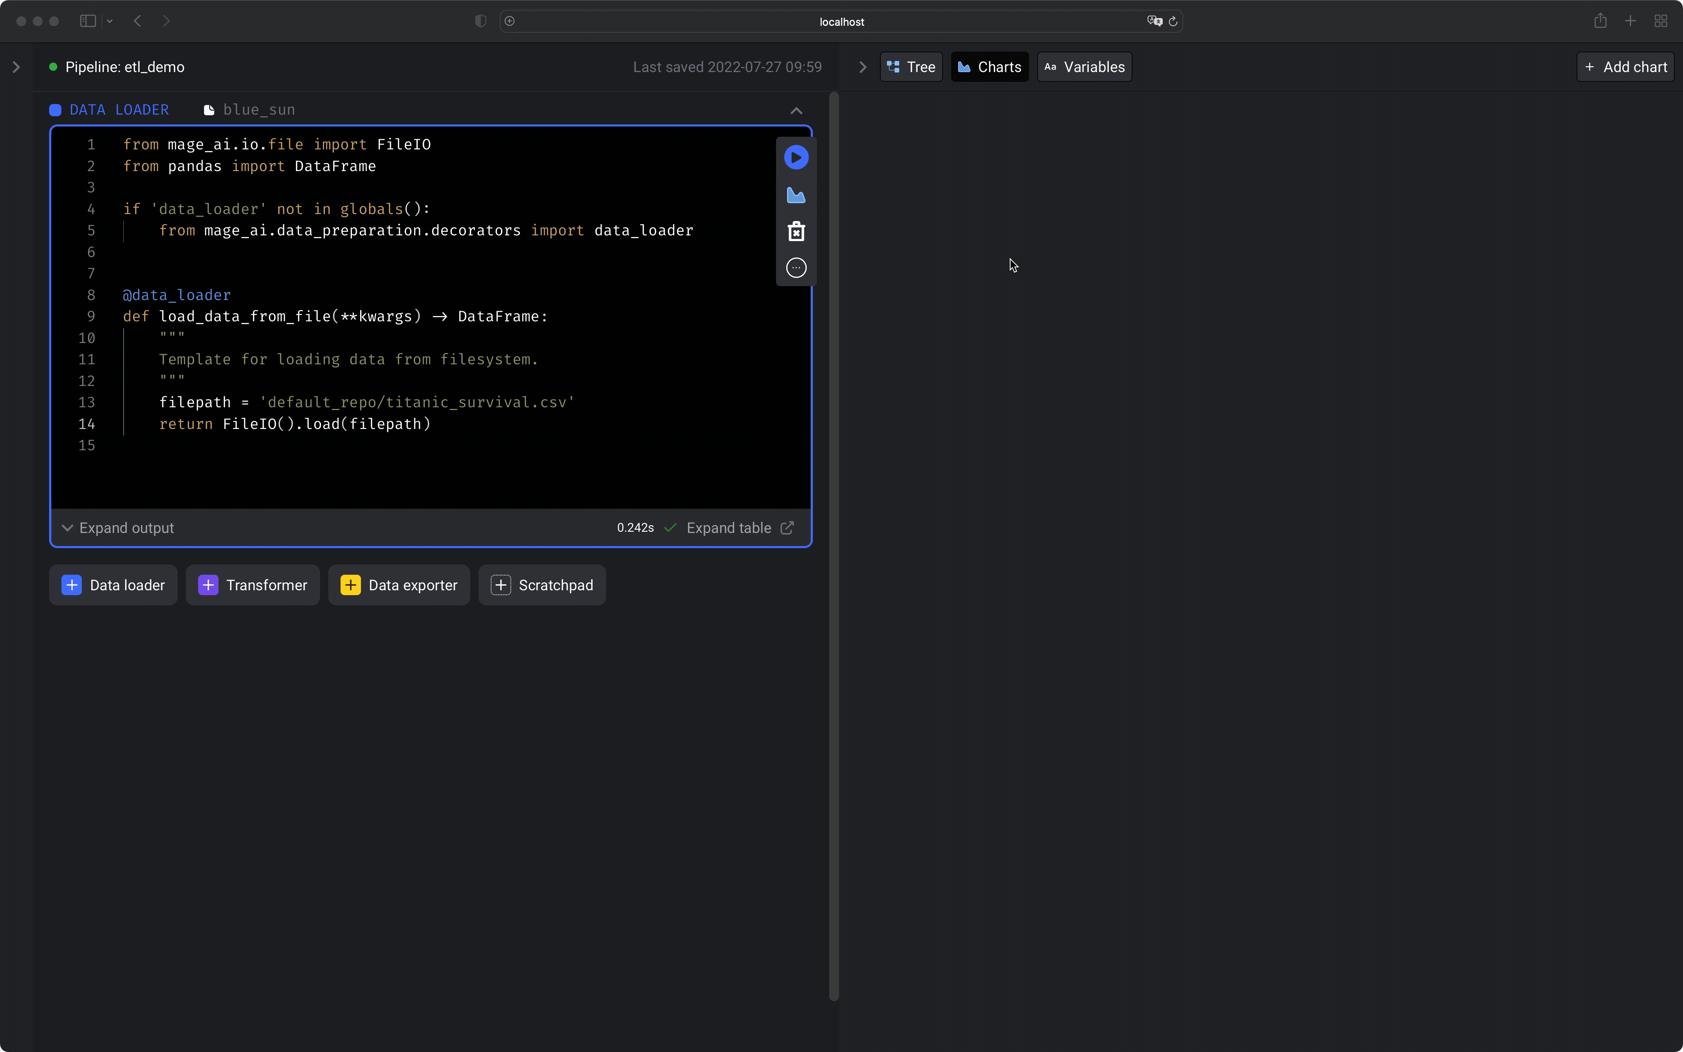The image size is (1683, 1052).
Task: Expand the left file browser panel
Action: [16, 68]
